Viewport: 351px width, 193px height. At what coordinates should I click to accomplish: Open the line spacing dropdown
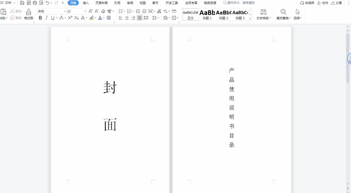tap(155, 18)
